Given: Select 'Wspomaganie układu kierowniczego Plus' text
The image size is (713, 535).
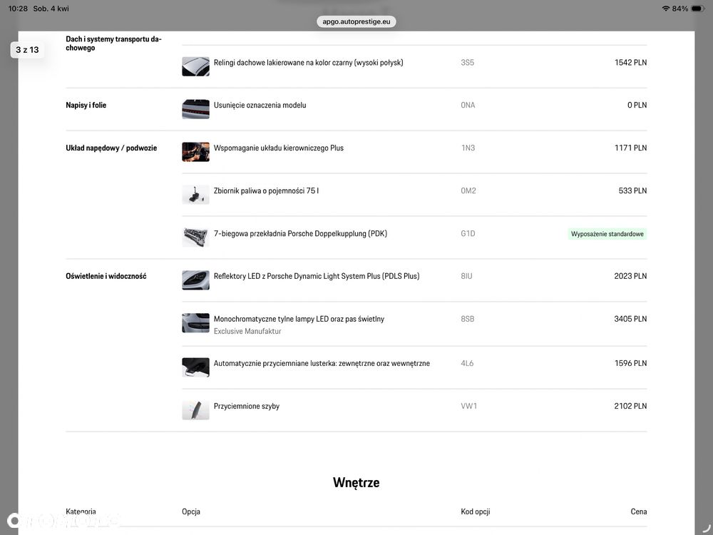Looking at the screenshot, I should 279,148.
